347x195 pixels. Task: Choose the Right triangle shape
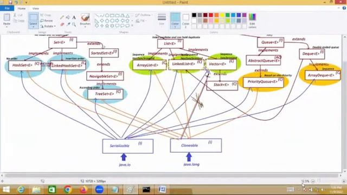point(97,21)
